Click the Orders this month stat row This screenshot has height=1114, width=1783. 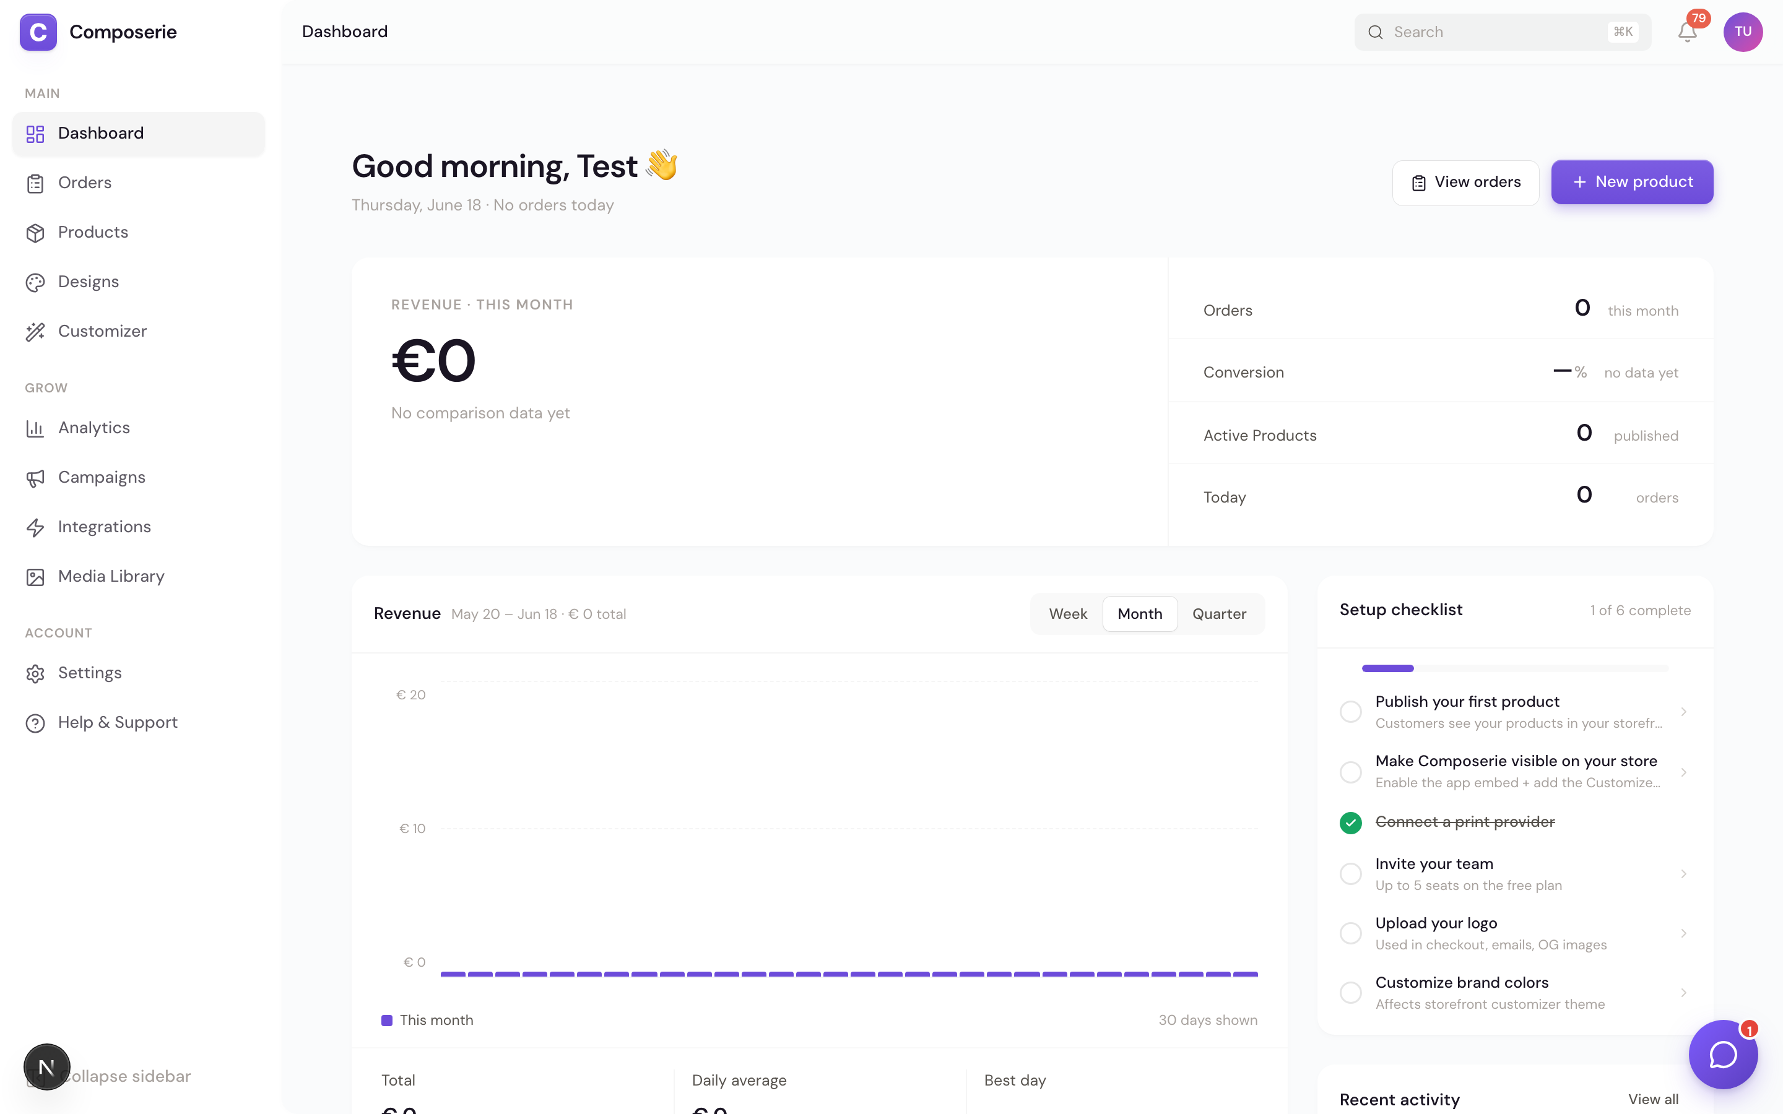coord(1441,309)
